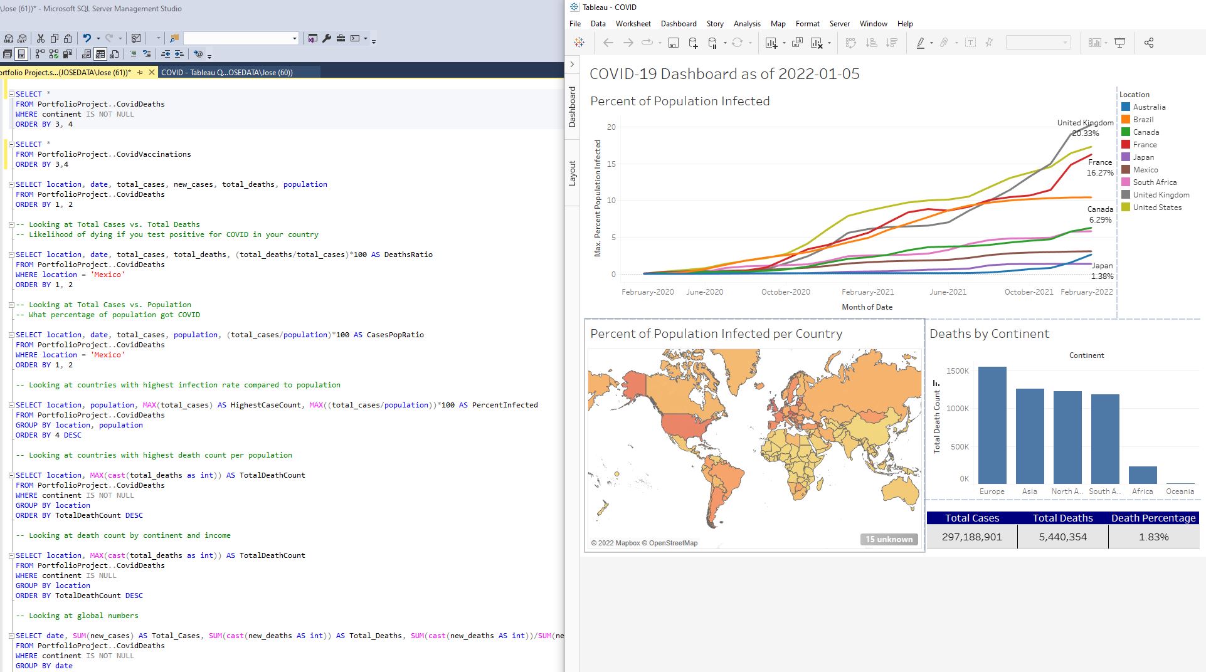The height and width of the screenshot is (672, 1206).
Task: Close the Portfolio Project SQL tab
Action: point(151,72)
